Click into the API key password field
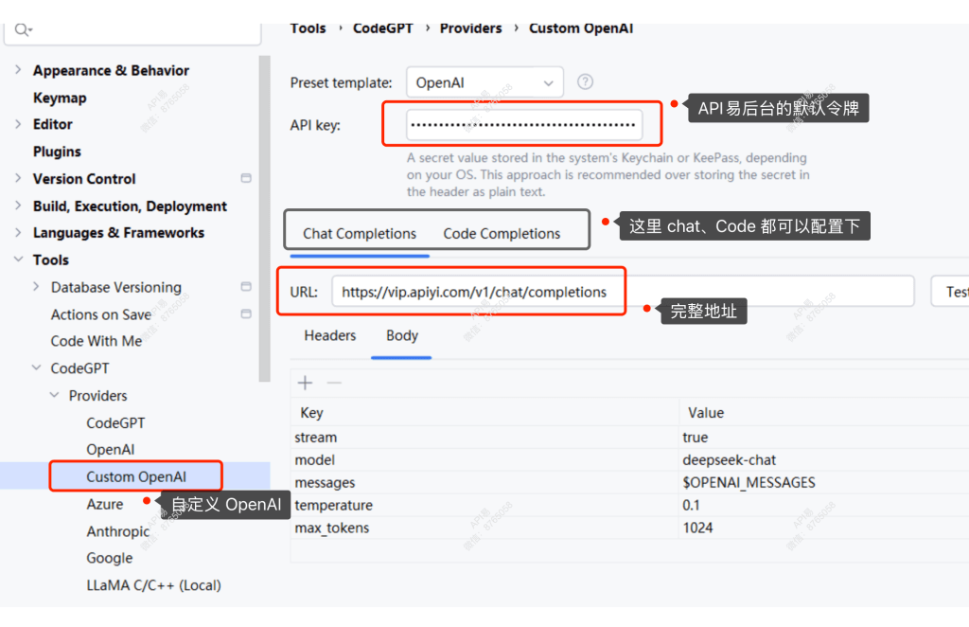 (x=524, y=124)
